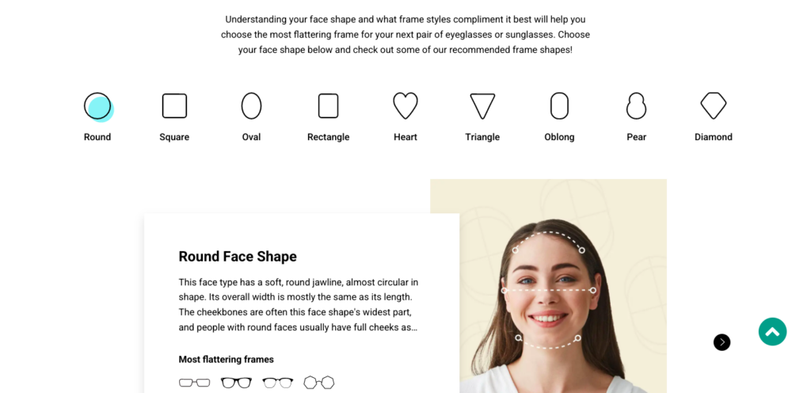Switch to the Diamond tab label
Viewport: 811px width, 393px height.
(x=714, y=137)
